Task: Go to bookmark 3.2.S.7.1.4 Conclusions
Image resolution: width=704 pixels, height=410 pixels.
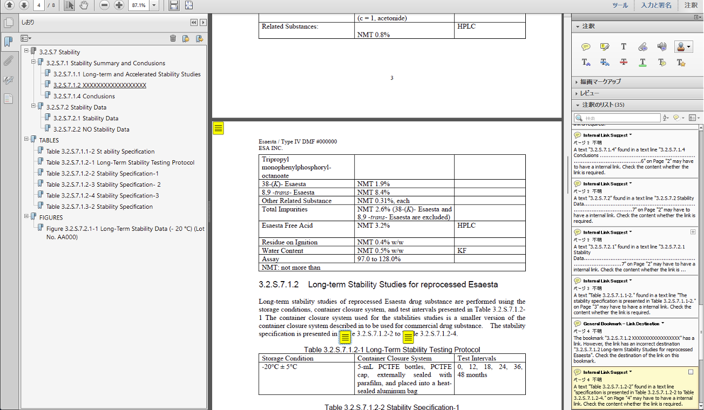Action: click(84, 96)
